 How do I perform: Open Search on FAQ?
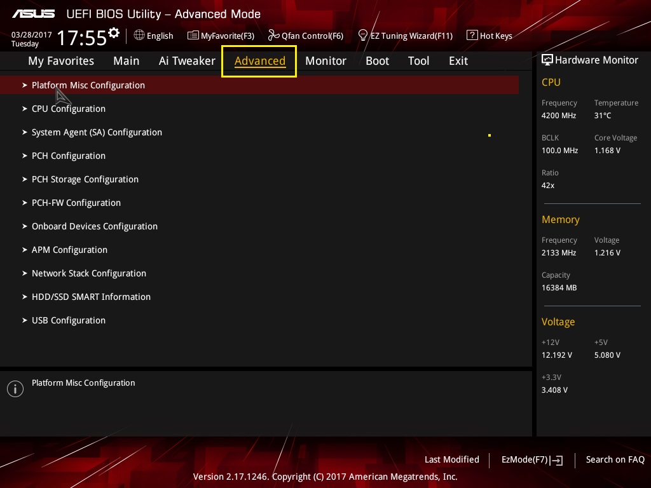(x=615, y=459)
